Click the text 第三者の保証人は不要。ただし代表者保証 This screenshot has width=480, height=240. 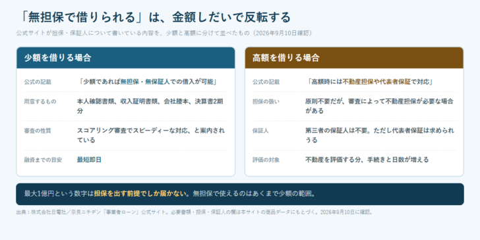(363, 131)
